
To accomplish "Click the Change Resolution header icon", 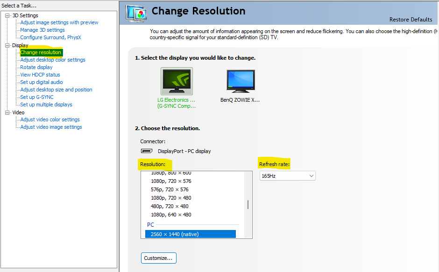I will (x=136, y=14).
